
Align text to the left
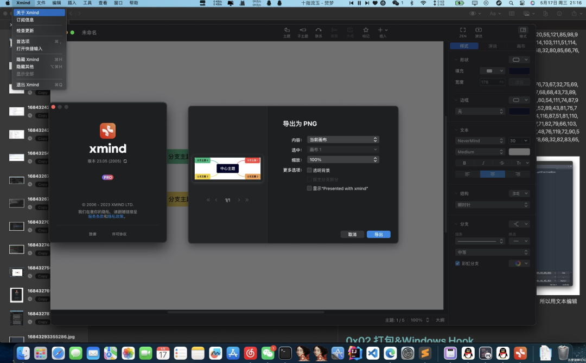click(x=467, y=174)
